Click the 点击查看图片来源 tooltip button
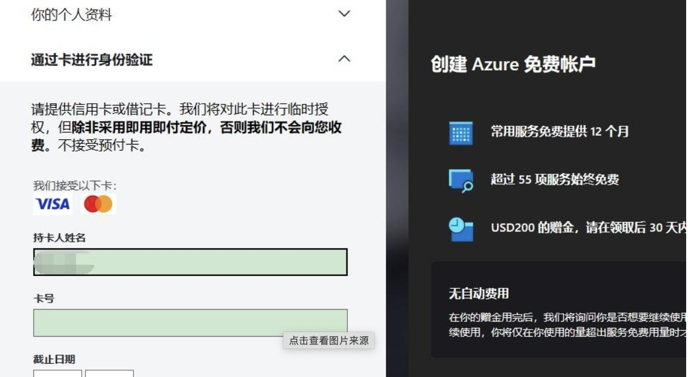 (329, 340)
